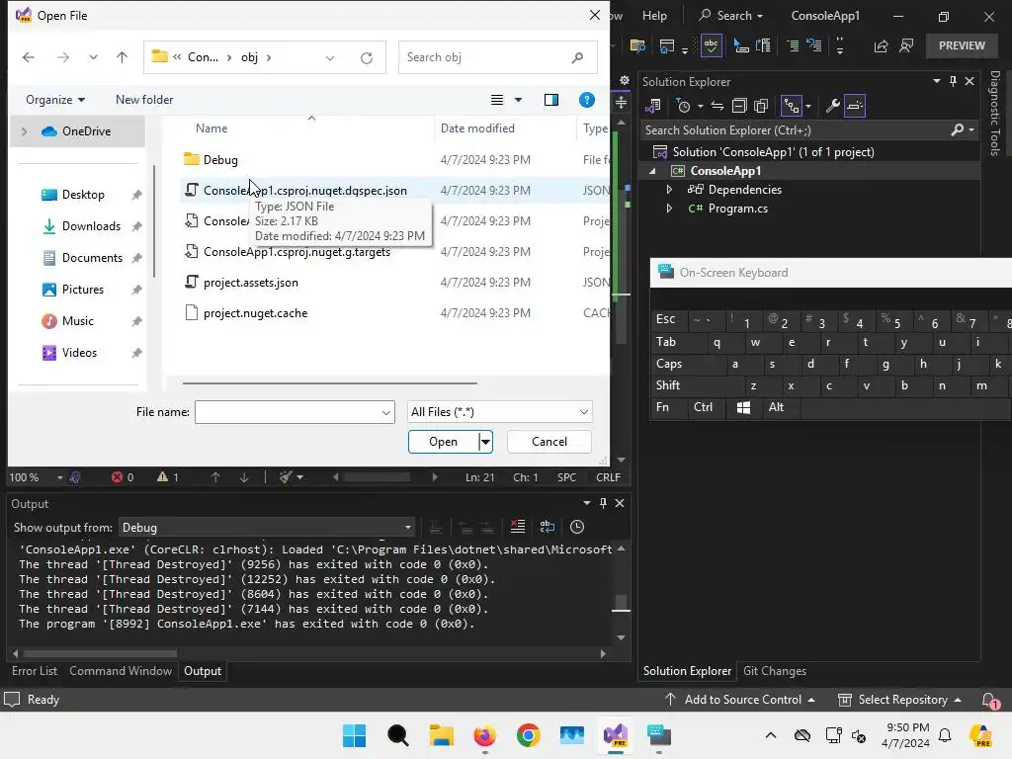This screenshot has width=1012, height=759.
Task: Click the error count indicator
Action: [x=123, y=477]
